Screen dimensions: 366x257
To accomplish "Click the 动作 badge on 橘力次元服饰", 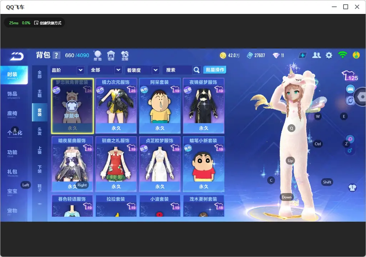I will (100, 90).
